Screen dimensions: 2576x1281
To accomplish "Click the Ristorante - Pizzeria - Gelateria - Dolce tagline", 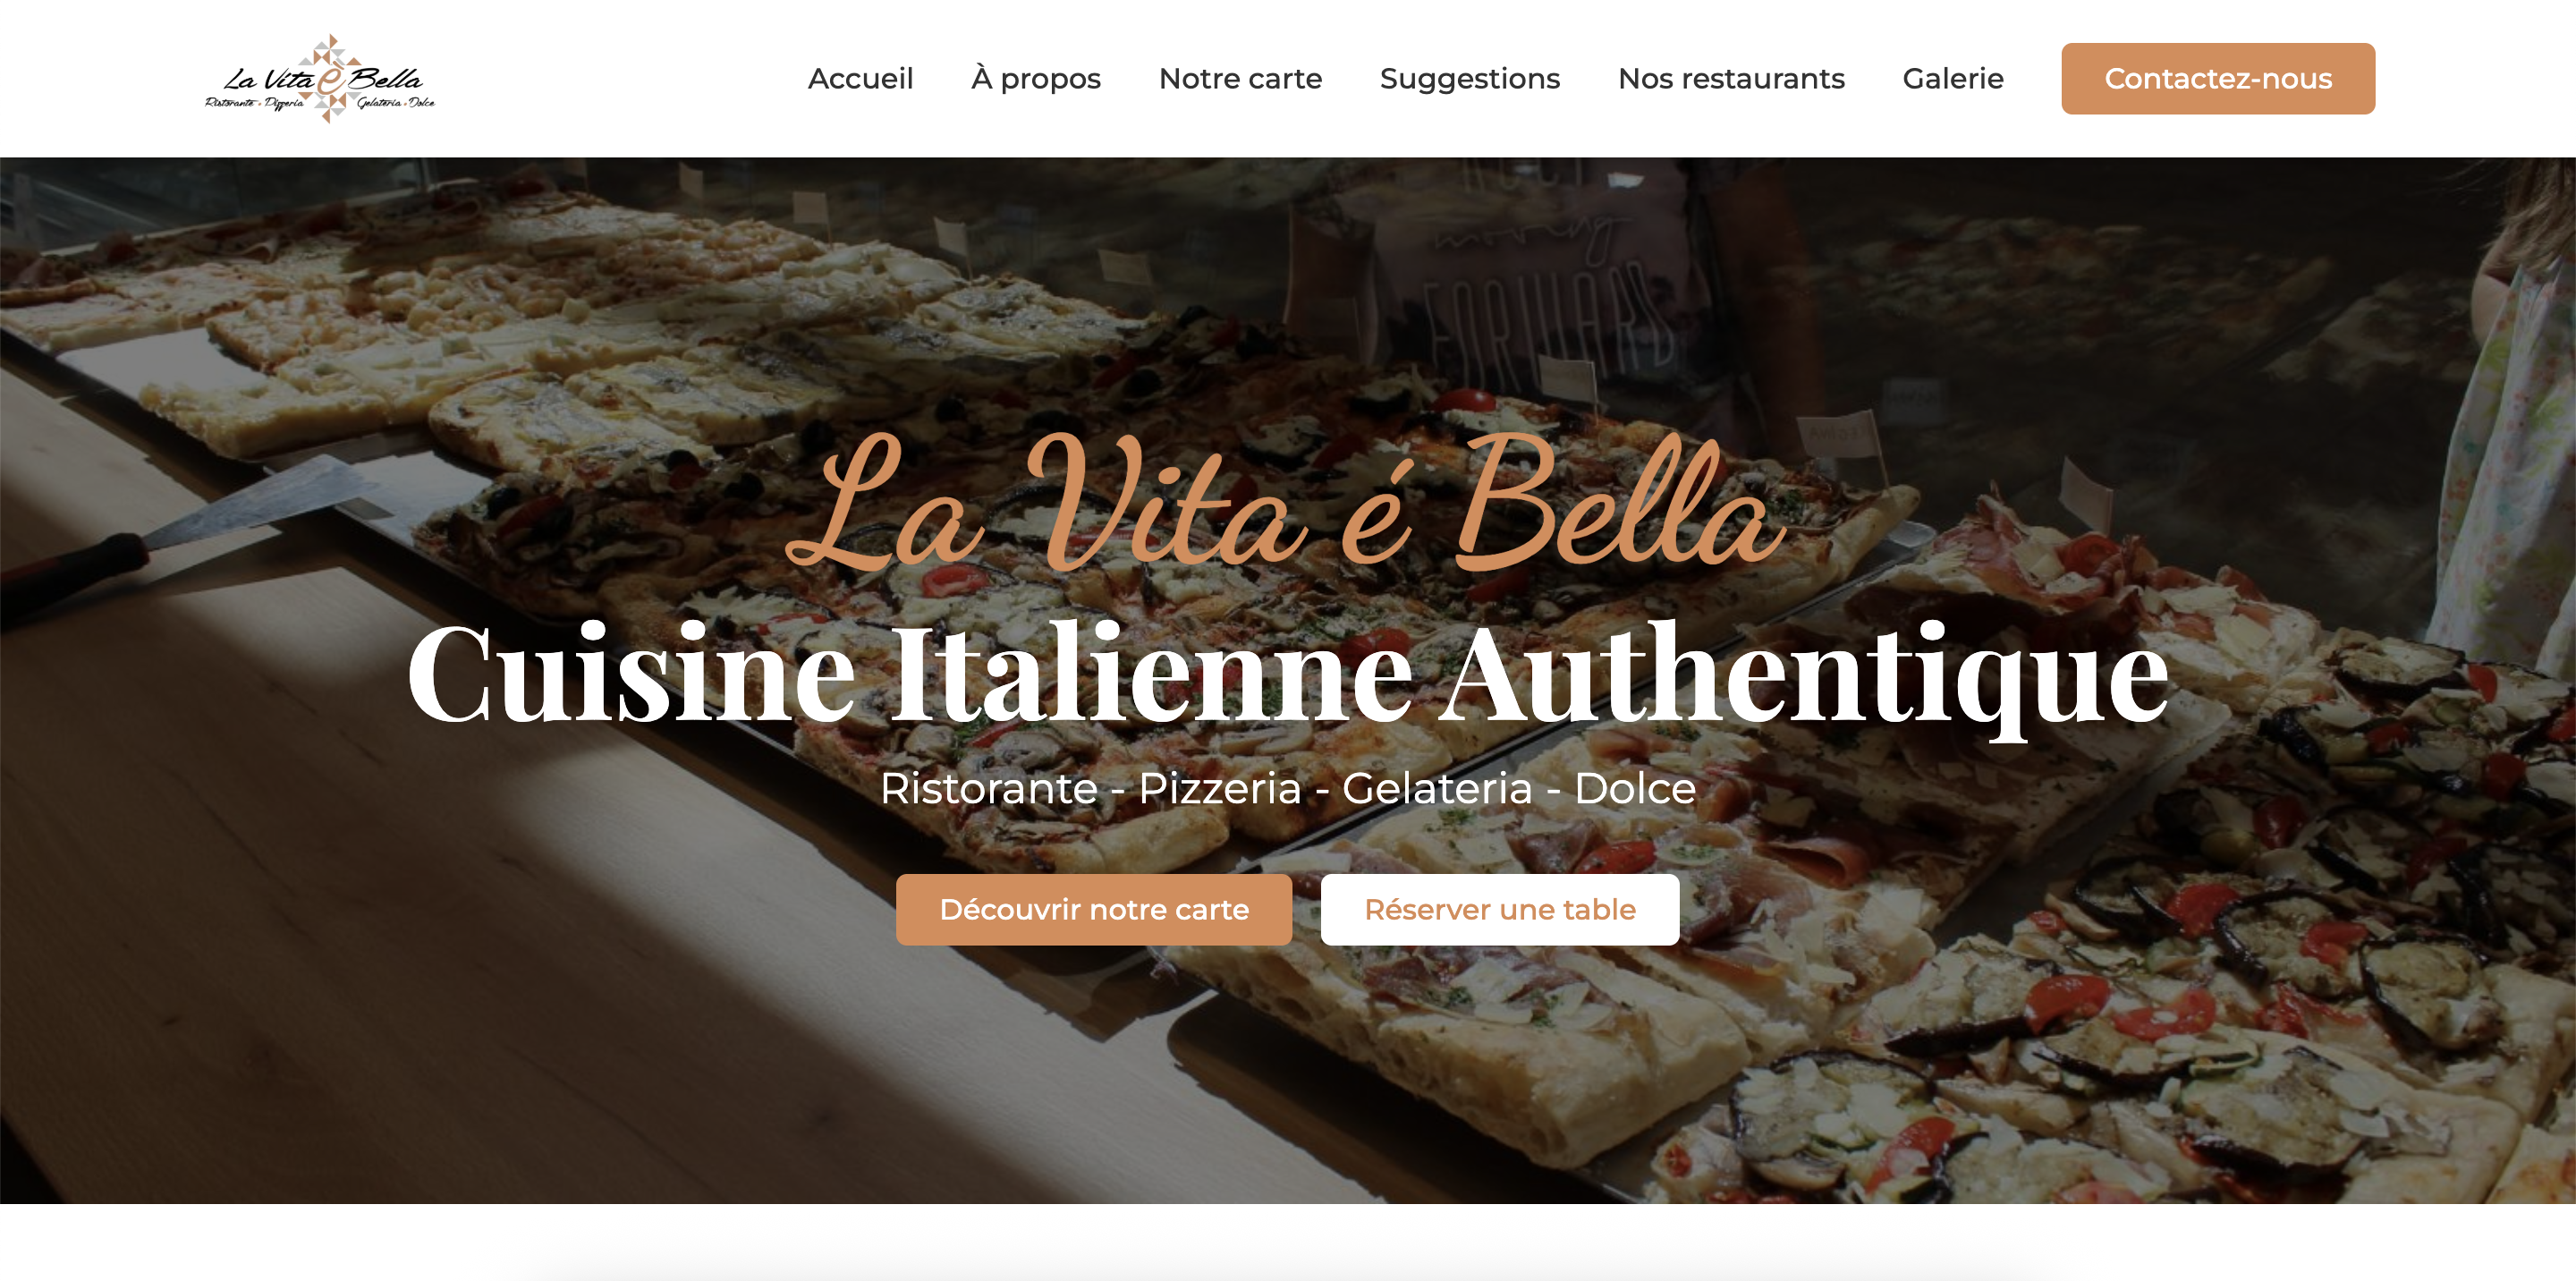I will [1287, 788].
